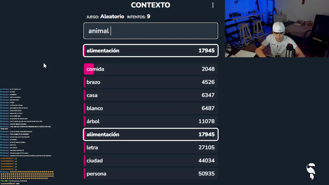Click the CONTEXTO title heading

[x=150, y=5]
